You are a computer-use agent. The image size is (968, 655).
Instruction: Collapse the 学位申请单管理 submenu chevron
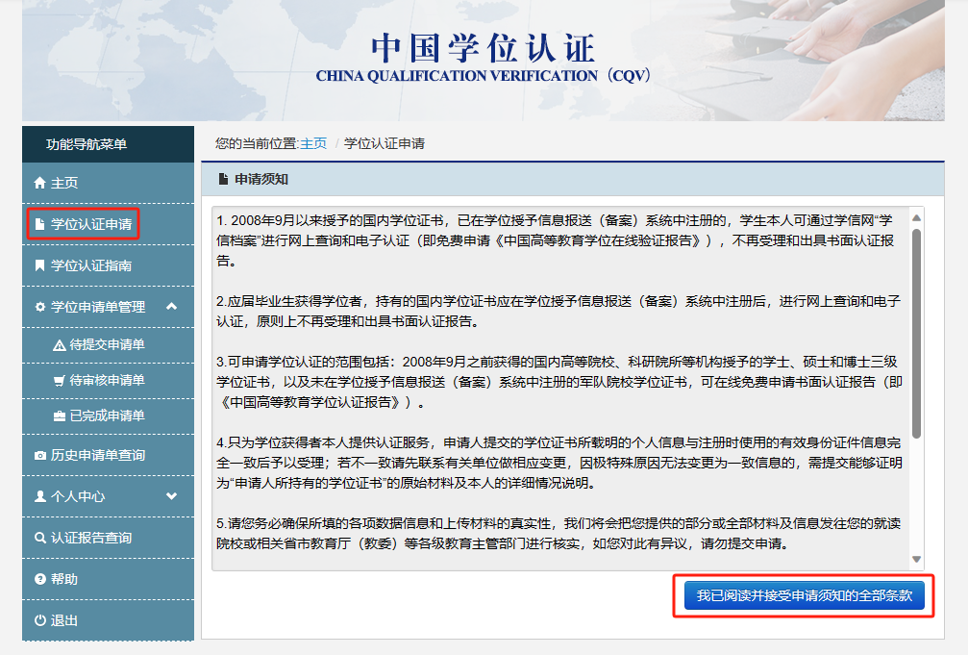click(171, 307)
